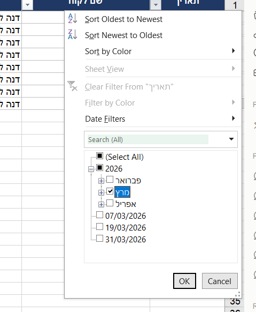Toggle the (Select All) checkbox
This screenshot has height=312, width=256.
pos(99,156)
